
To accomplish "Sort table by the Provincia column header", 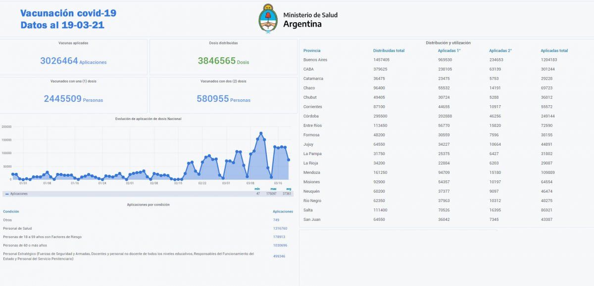I will (312, 50).
